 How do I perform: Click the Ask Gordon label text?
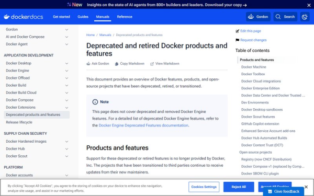coord(100,64)
